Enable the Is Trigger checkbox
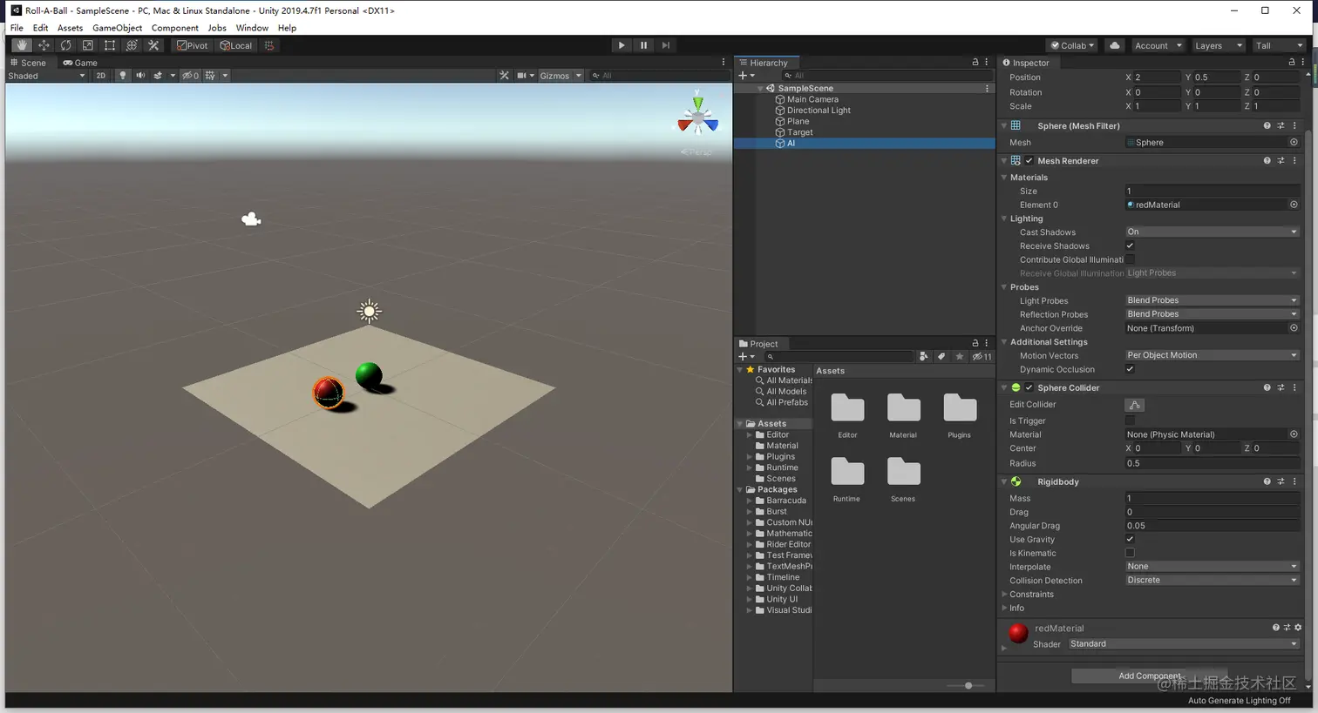 1130,420
